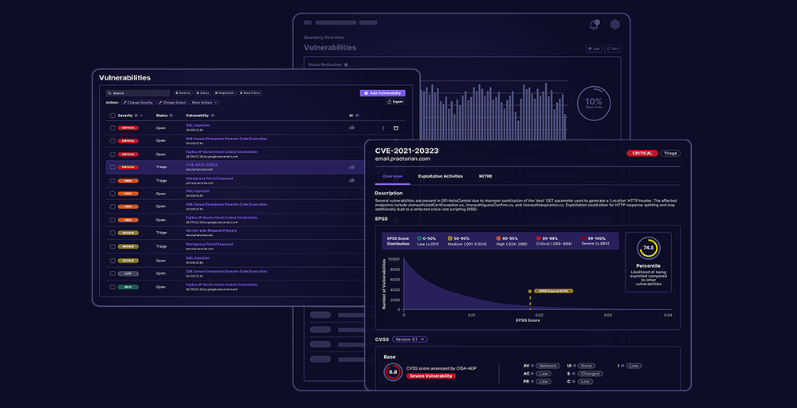Switch to the Exploitation Activities tab
797x408 pixels.
(x=441, y=176)
